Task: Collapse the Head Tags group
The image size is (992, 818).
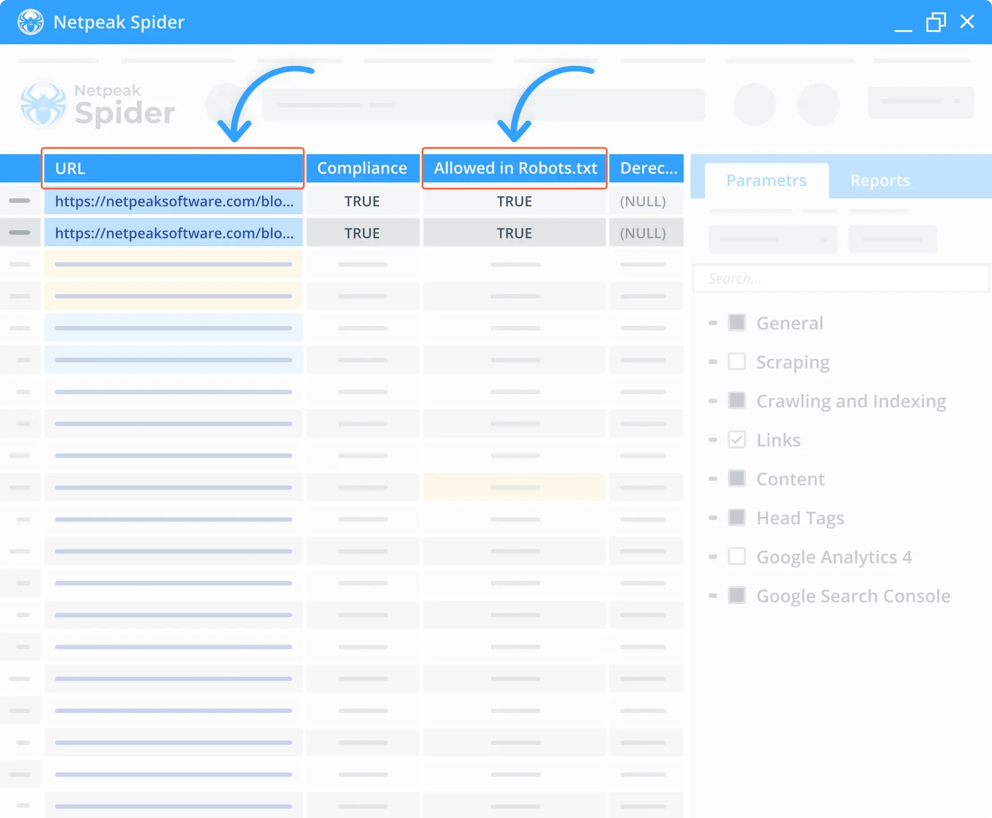Action: tap(713, 518)
